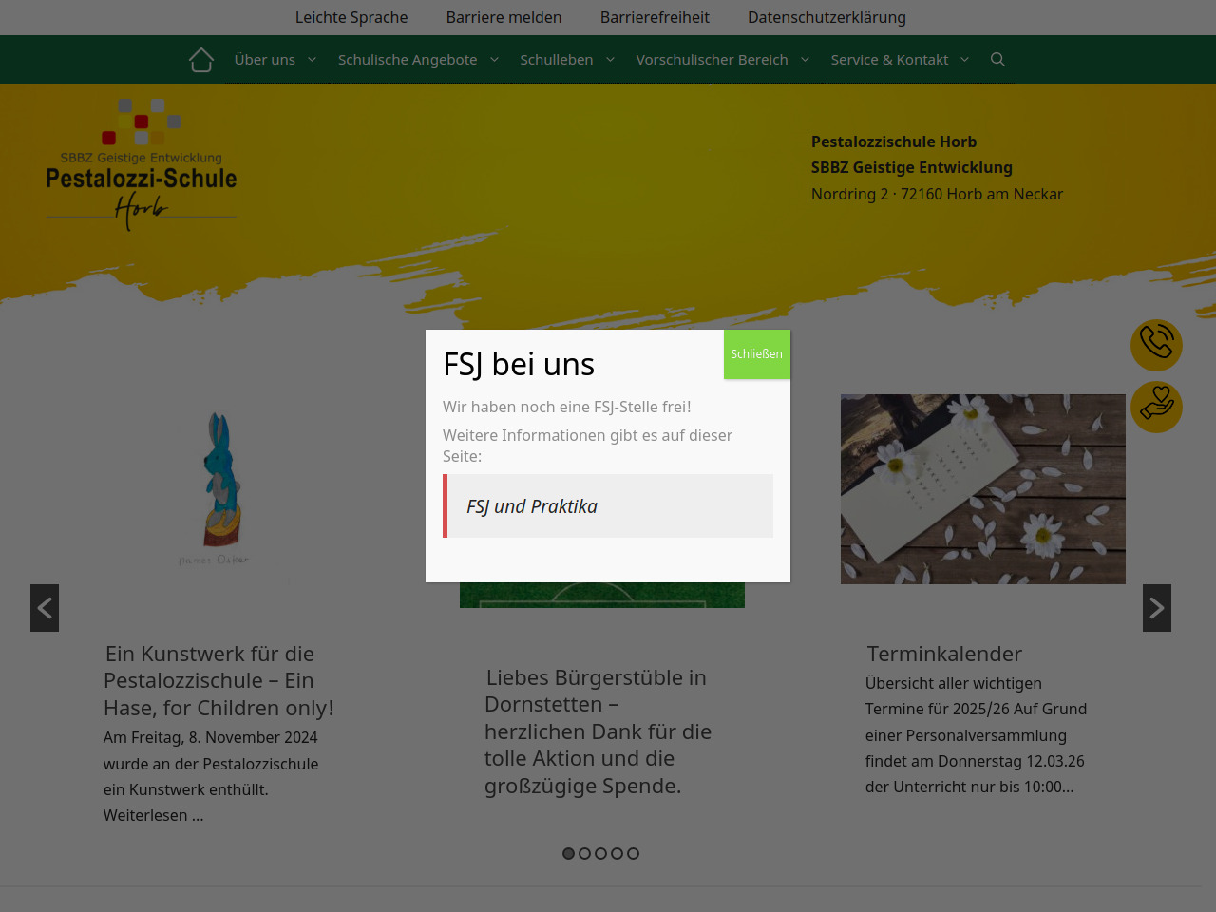The width and height of the screenshot is (1216, 912).
Task: Advance carousel with right arrow
Action: click(x=1156, y=608)
